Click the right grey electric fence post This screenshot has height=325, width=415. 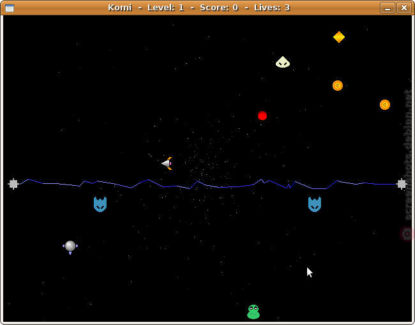[402, 184]
